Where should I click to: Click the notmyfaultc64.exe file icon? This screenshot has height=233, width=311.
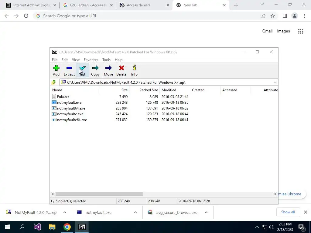pos(54,120)
